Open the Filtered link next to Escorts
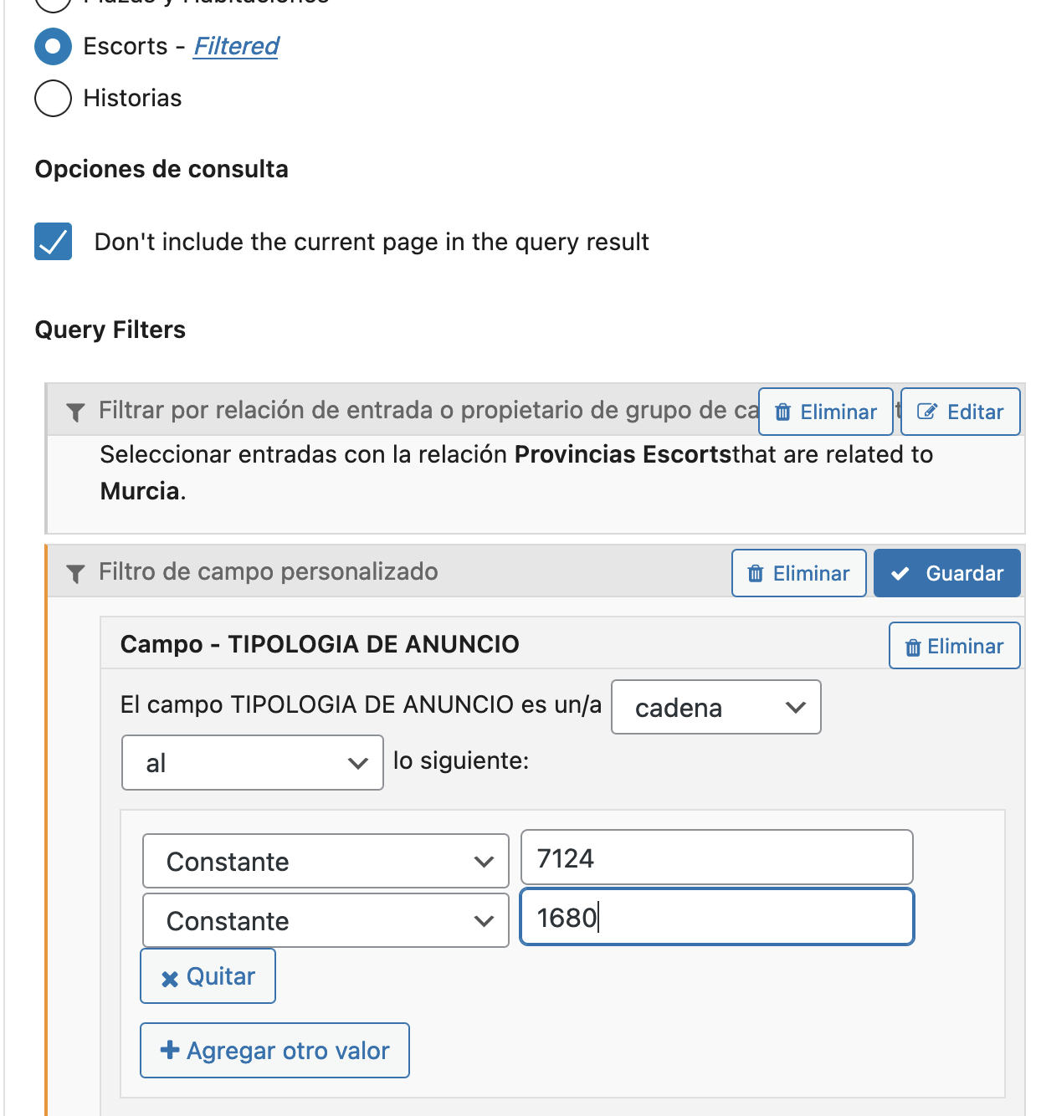 coord(237,46)
